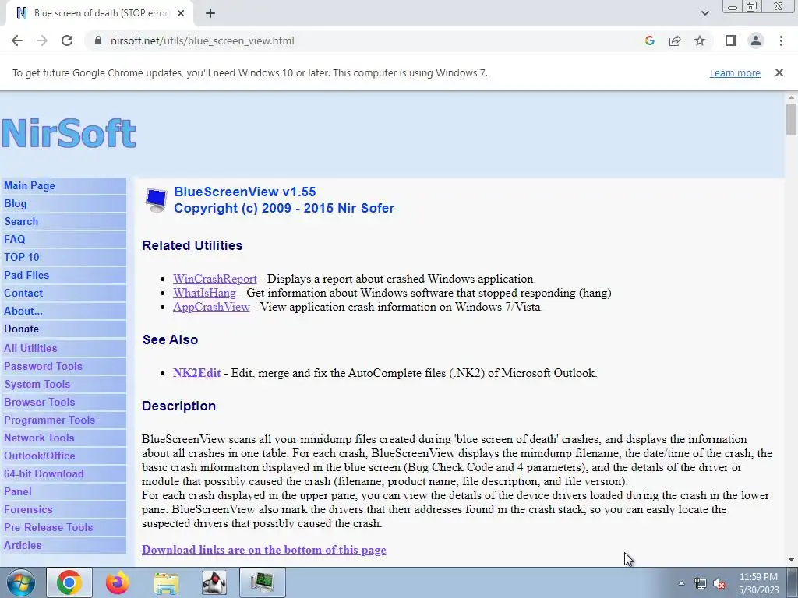Launch Firefox from the taskbar
Screen dimensions: 798x598
pyautogui.click(x=118, y=582)
